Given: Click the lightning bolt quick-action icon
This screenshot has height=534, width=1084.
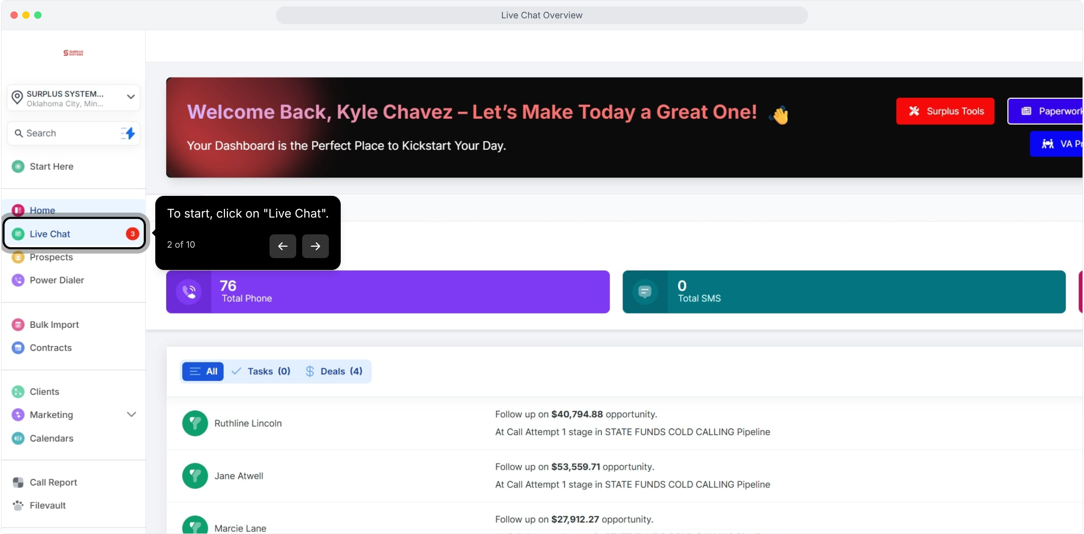Looking at the screenshot, I should pyautogui.click(x=128, y=133).
